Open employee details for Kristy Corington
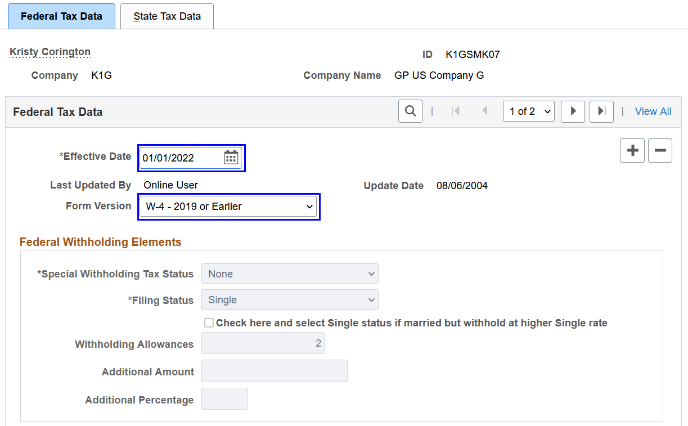Viewport: 688px width, 426px height. point(50,51)
